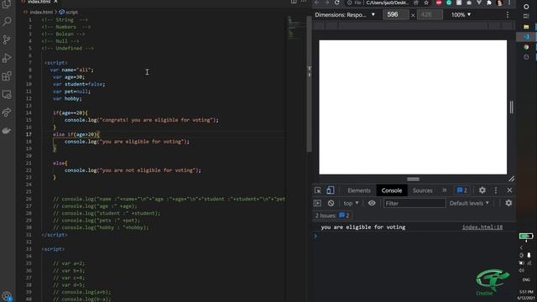Grab the viewport bottom resize handle

point(413,179)
